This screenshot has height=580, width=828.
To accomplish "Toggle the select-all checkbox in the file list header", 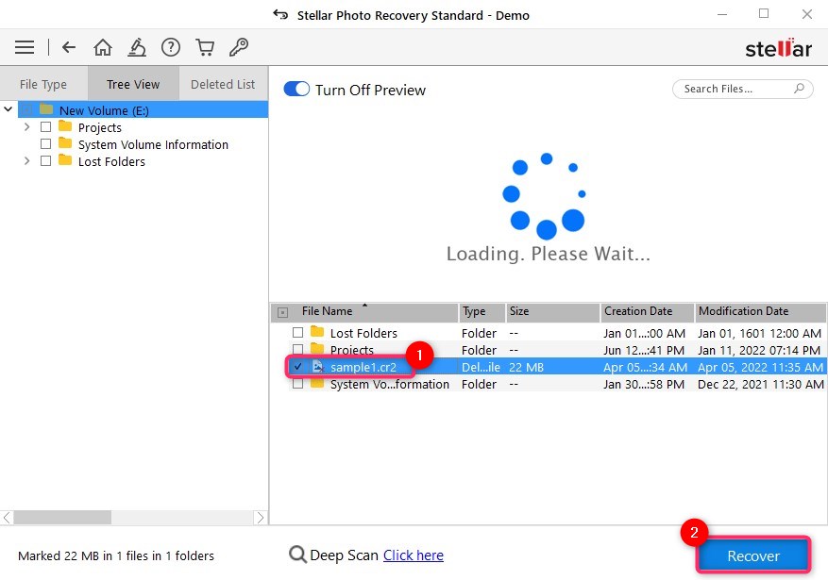I will [x=283, y=313].
